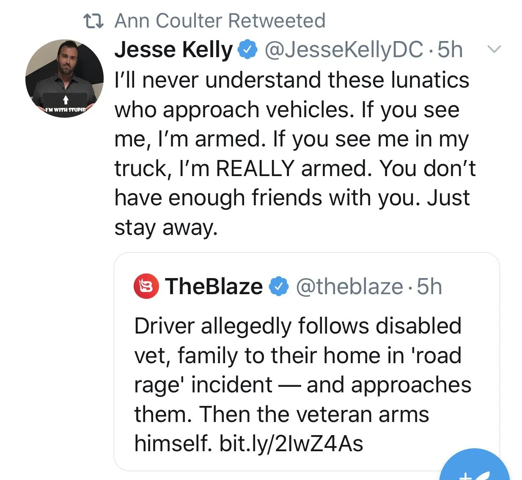Expand the tweet options chevron
The height and width of the screenshot is (480, 522).
click(x=494, y=49)
